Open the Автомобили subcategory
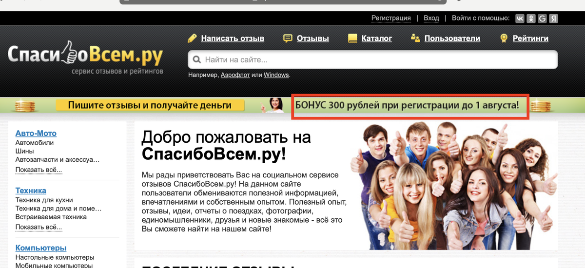This screenshot has width=585, height=268. (35, 143)
